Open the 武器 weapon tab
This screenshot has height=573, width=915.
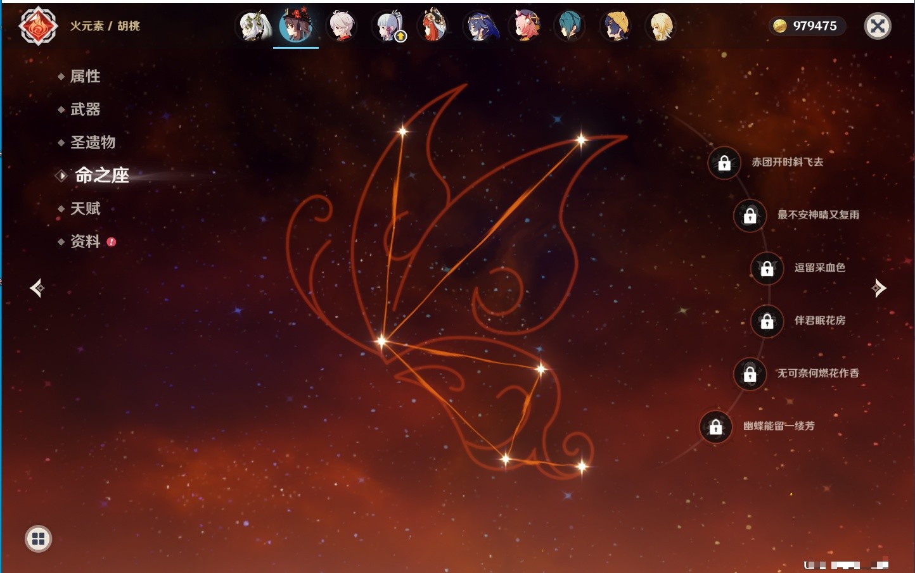[x=85, y=110]
